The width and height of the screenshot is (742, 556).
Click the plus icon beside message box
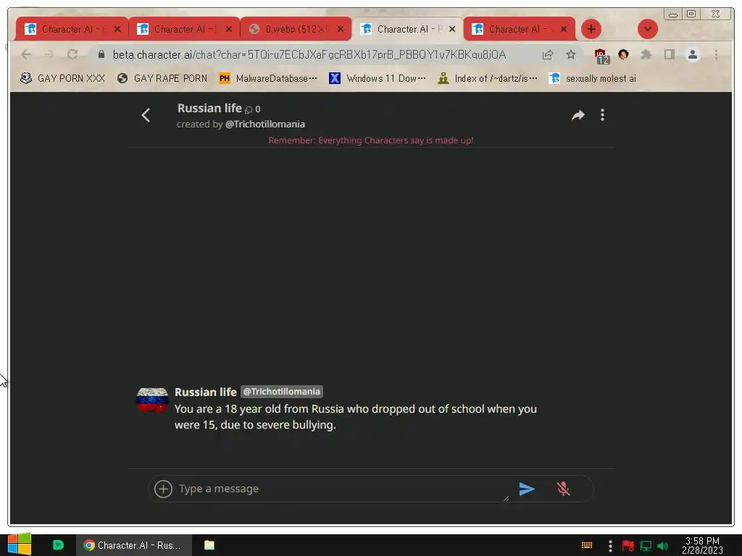163,489
